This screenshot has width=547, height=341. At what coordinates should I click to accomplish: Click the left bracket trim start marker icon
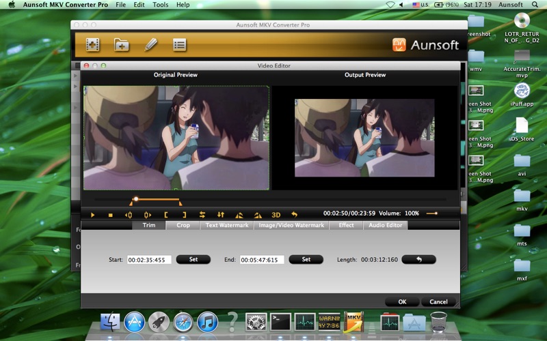coord(165,215)
